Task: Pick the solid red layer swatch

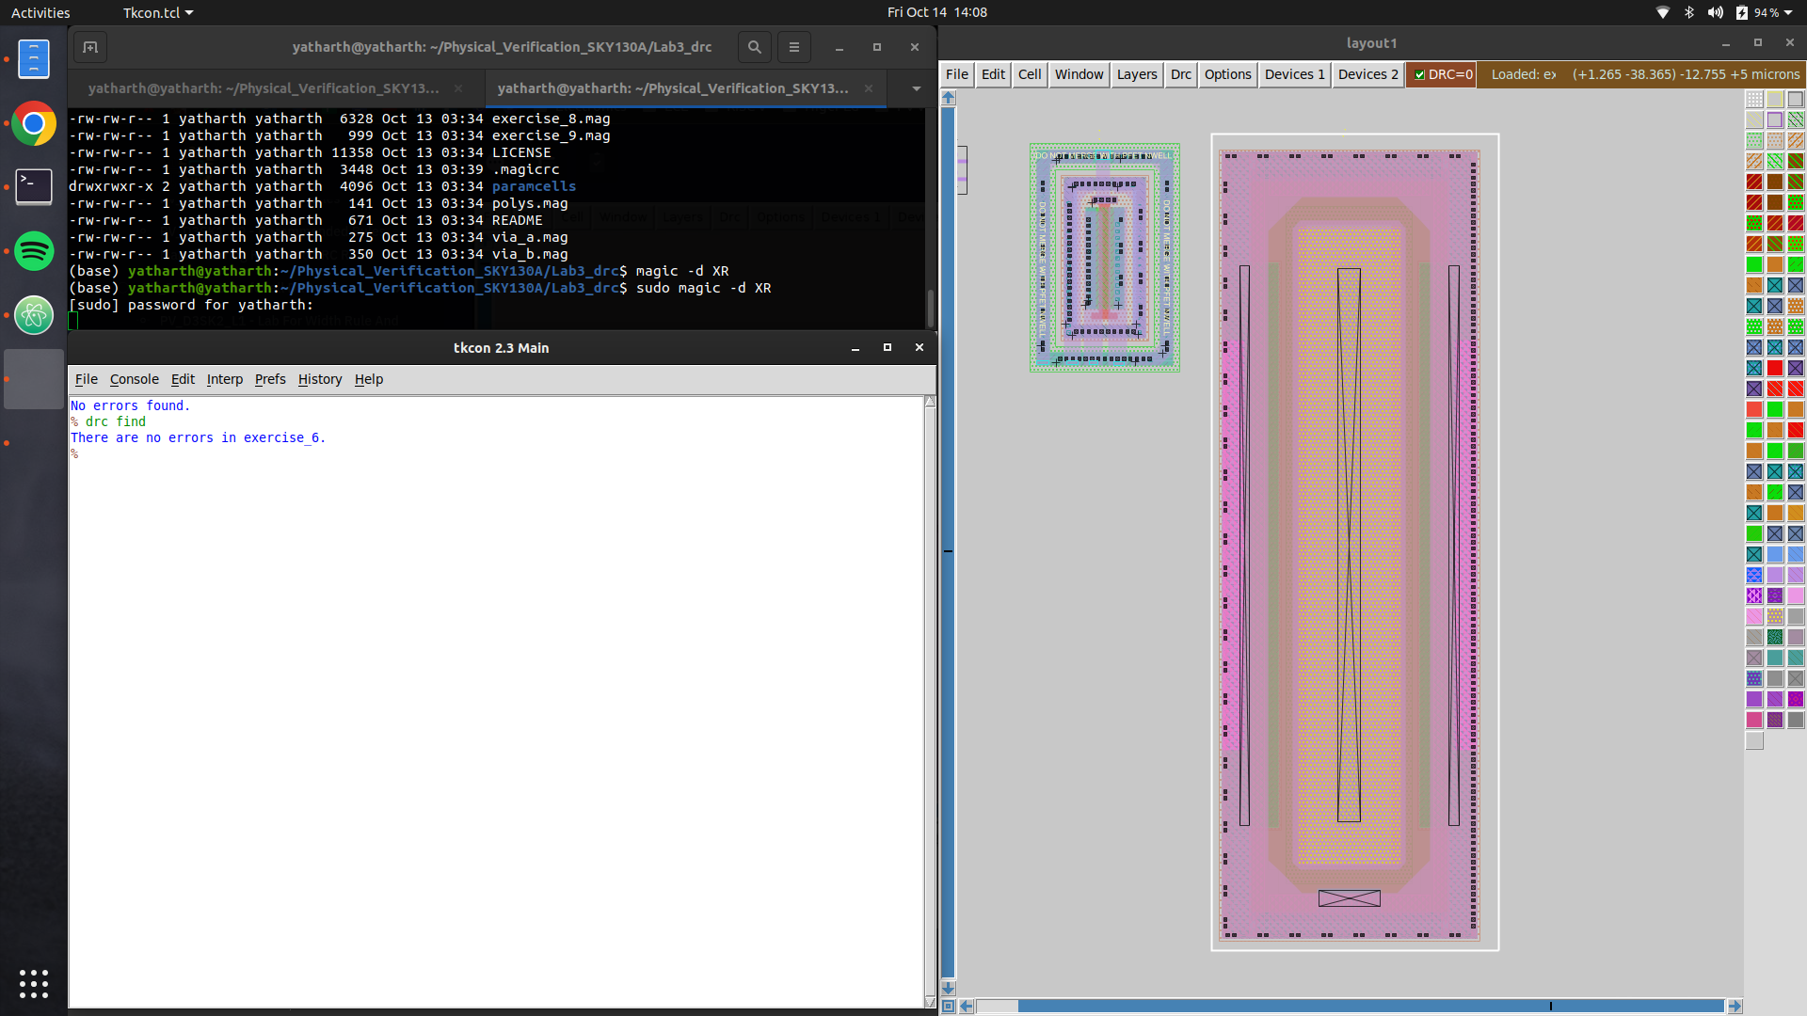Action: (1775, 369)
